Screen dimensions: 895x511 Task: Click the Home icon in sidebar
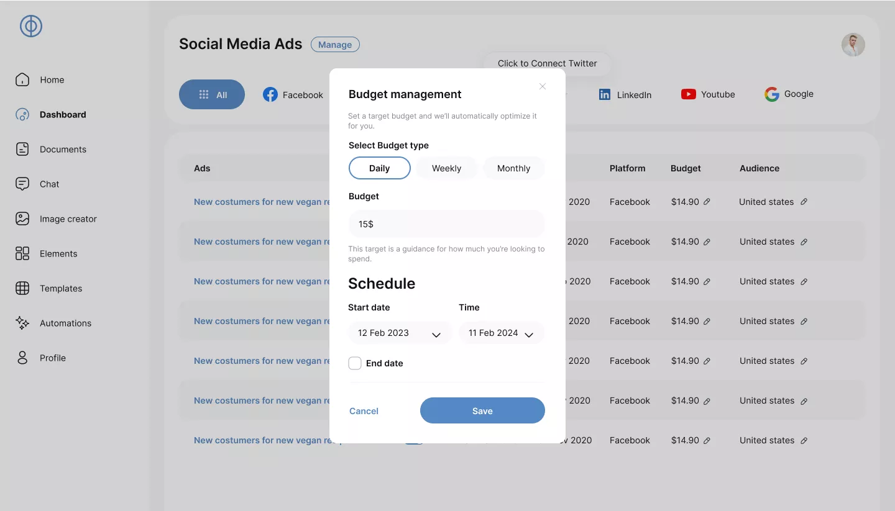[22, 79]
